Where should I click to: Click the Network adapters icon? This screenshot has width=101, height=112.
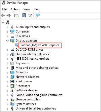pos(12,77)
